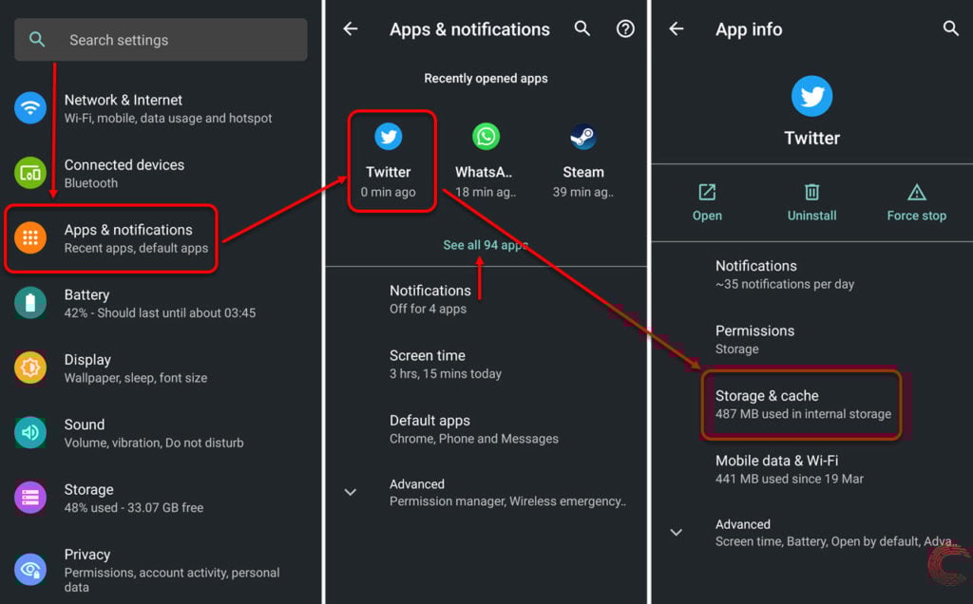Click '441 MB used since 19 Mar' text
The image size is (973, 604).
[790, 479]
